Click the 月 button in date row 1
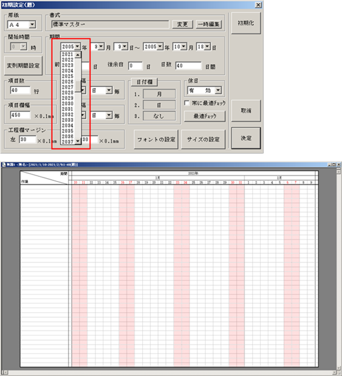Viewport: 342px width, 376px height. (159, 94)
